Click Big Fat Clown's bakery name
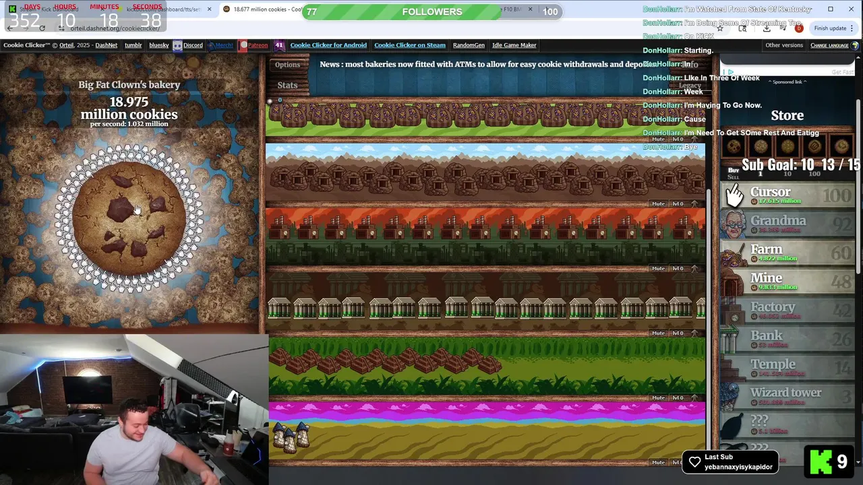 tap(129, 85)
